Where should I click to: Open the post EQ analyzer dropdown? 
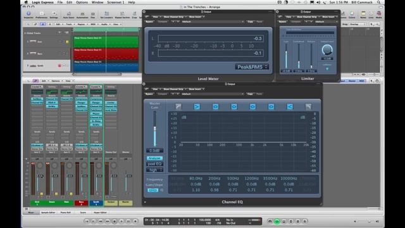154,164
